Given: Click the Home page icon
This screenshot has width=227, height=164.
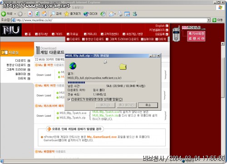Looking at the screenshot, I should point(44,14).
